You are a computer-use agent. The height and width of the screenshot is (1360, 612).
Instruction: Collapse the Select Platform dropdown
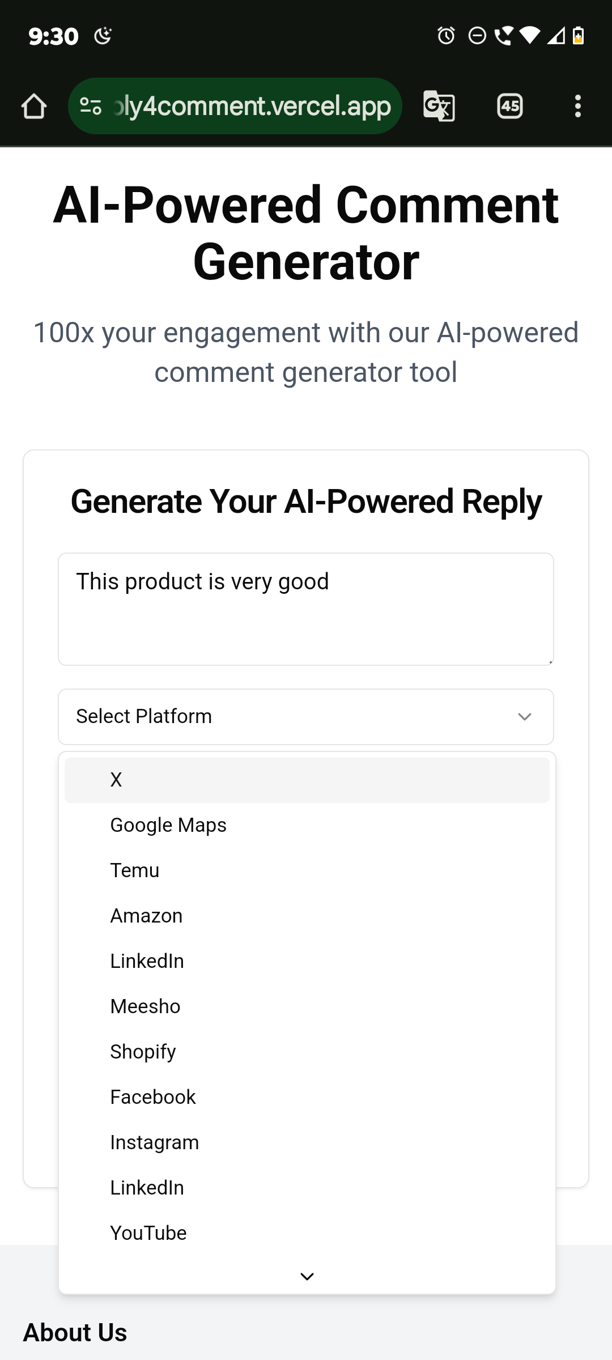[306, 717]
